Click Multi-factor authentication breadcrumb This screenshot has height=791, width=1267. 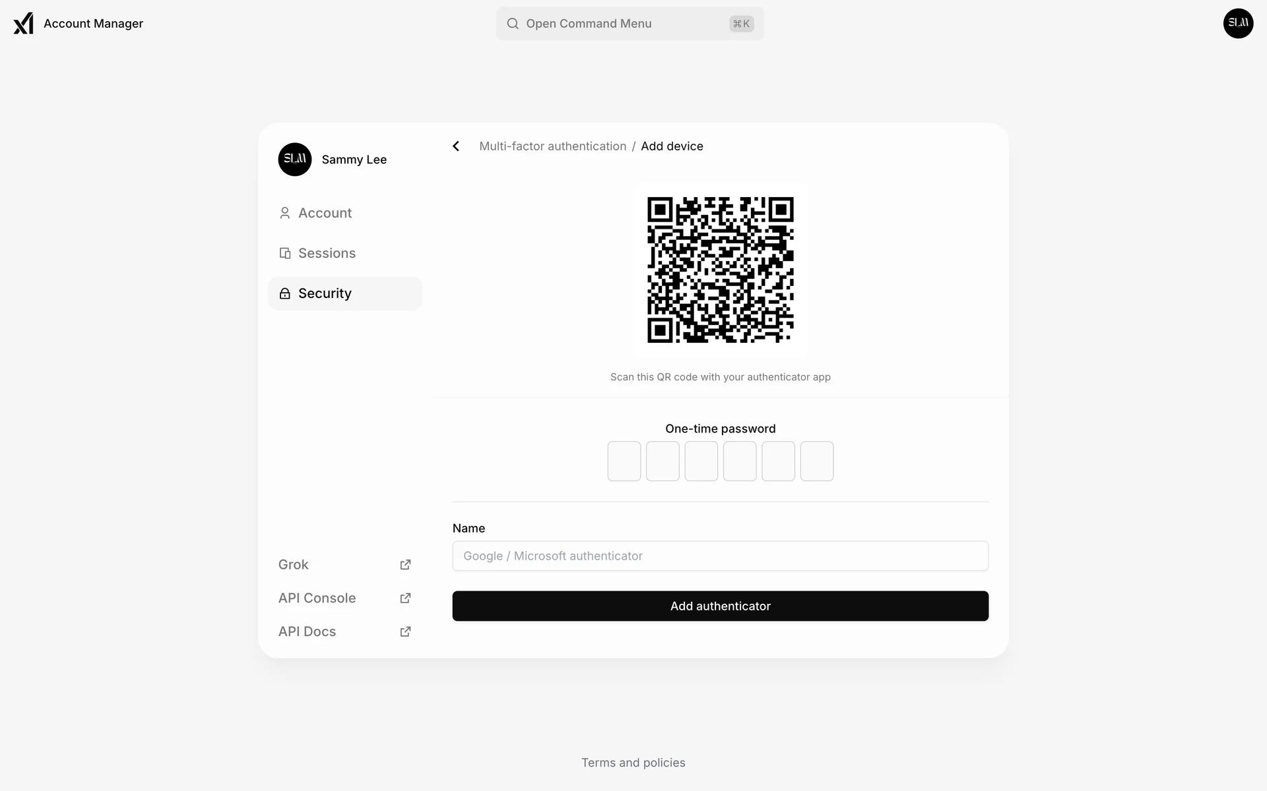[x=552, y=146]
